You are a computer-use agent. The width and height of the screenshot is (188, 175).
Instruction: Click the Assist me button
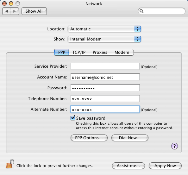128,166
